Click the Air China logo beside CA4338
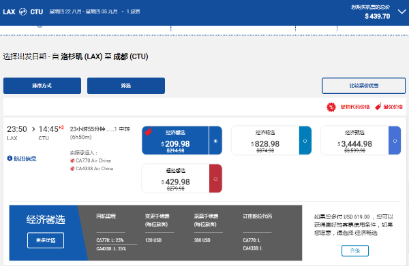This screenshot has height=266, width=409. coord(72,169)
